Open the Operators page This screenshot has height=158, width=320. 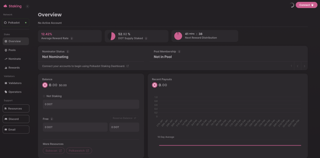pyautogui.click(x=16, y=92)
